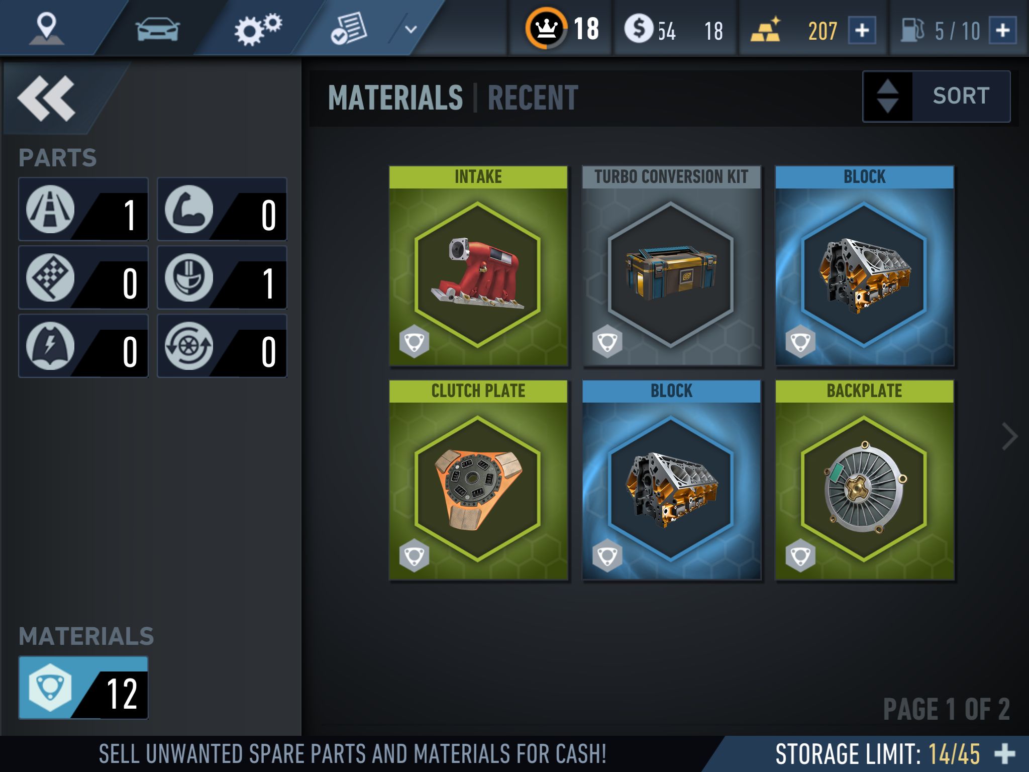Select the turbo wheel parts filter

click(222, 346)
